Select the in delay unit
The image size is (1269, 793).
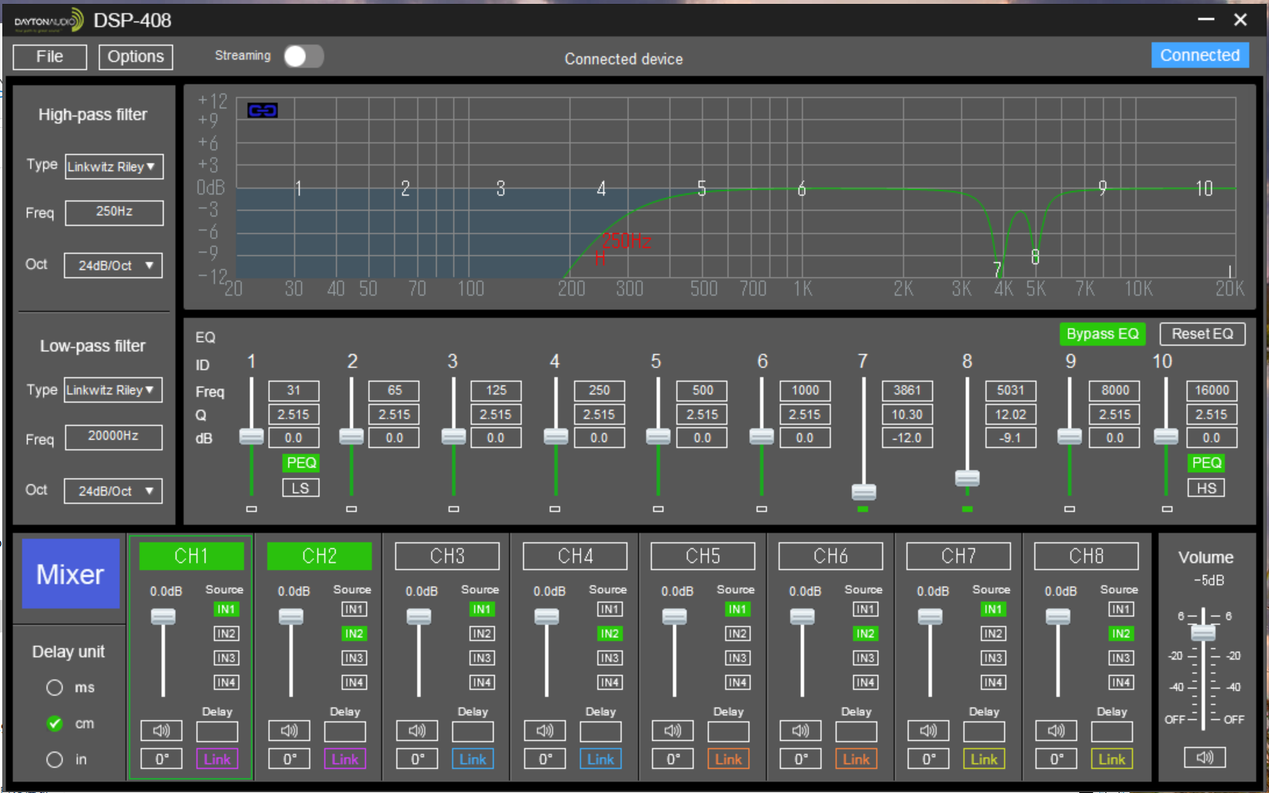coord(55,760)
